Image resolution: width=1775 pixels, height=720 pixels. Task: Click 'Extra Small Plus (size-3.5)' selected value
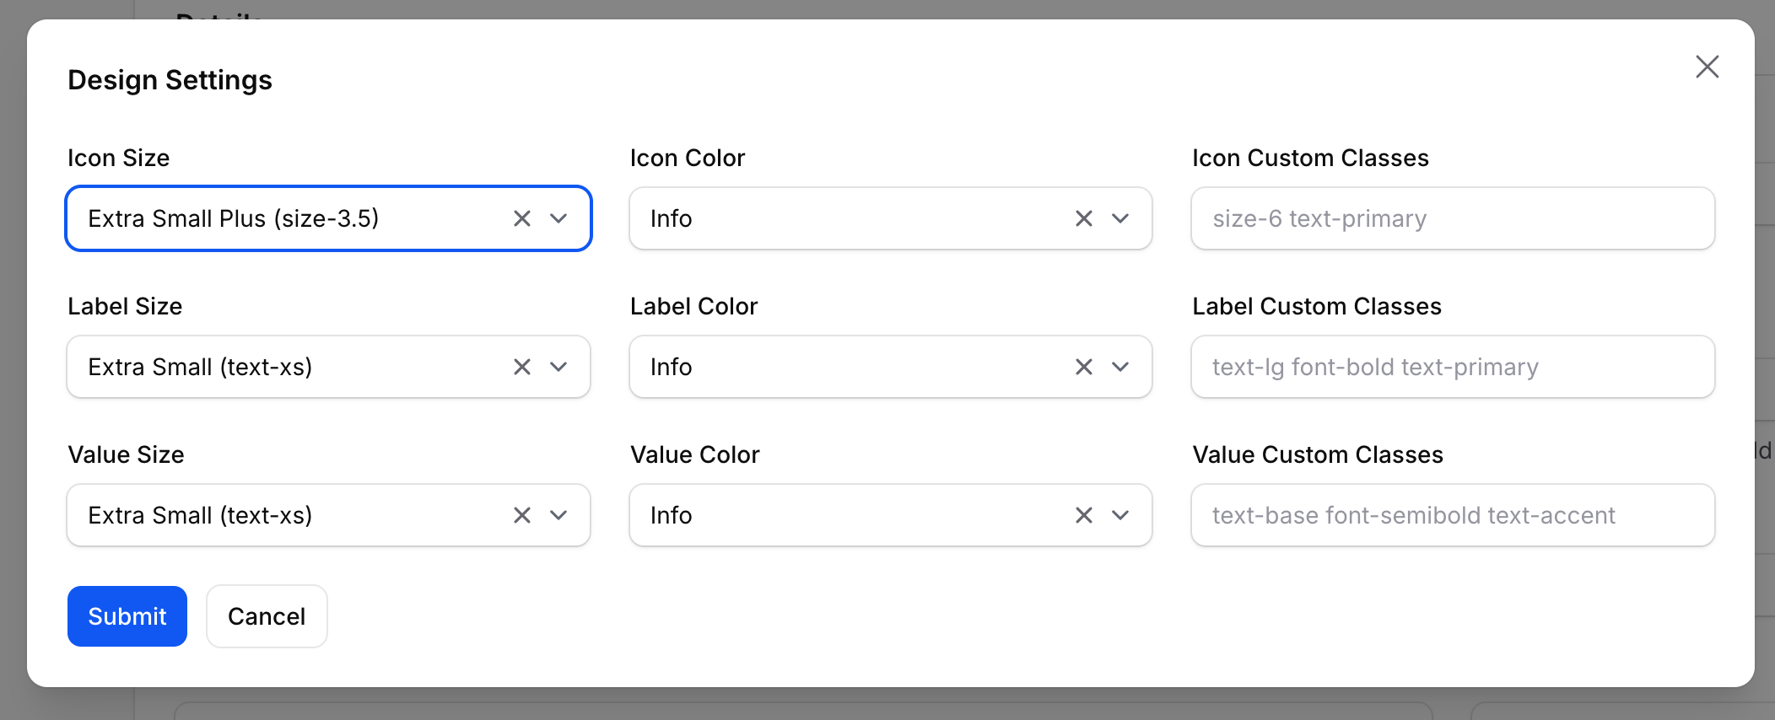point(234,218)
